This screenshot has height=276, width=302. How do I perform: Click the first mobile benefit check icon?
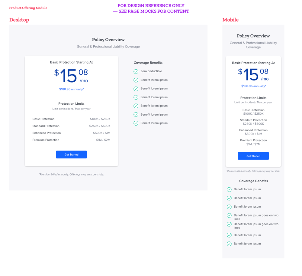[229, 189]
